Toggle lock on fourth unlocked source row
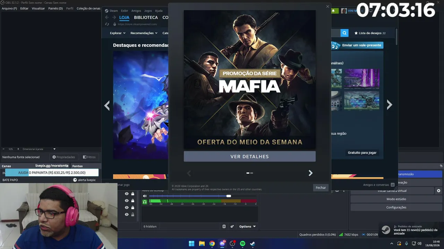This screenshot has width=444, height=249. [133, 214]
